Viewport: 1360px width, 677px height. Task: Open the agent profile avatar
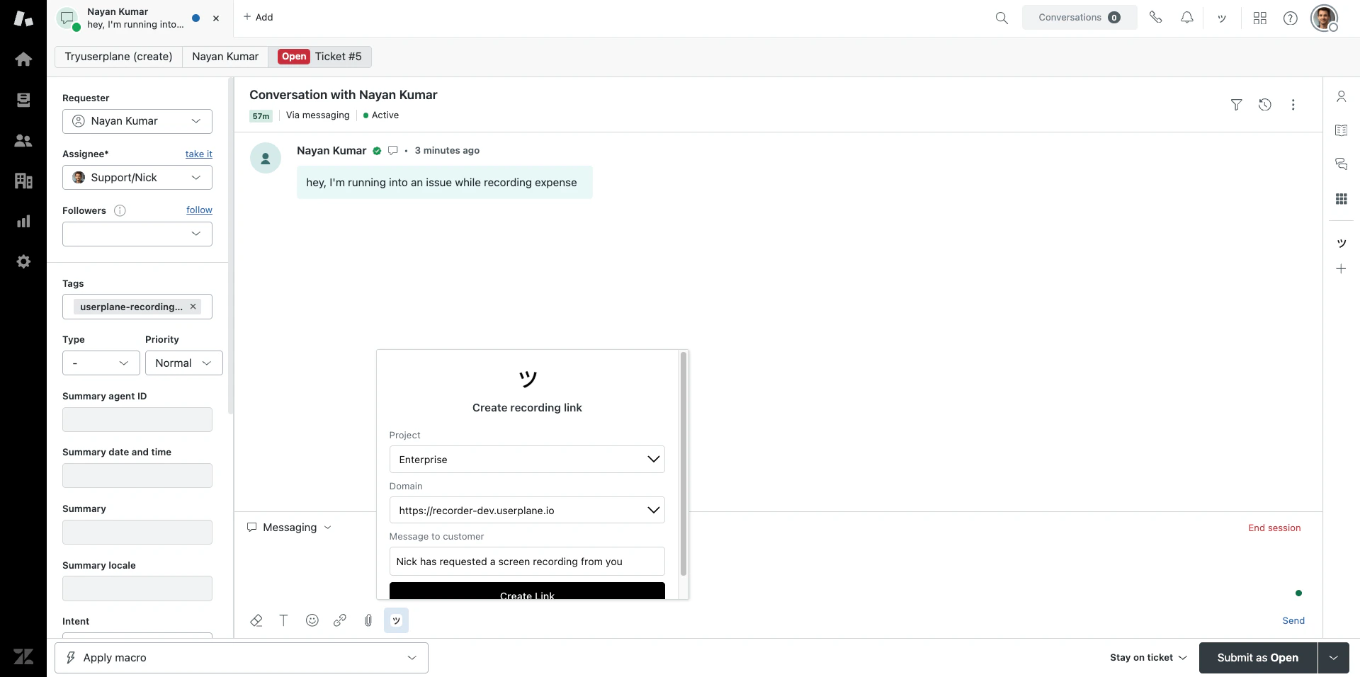pyautogui.click(x=1324, y=18)
